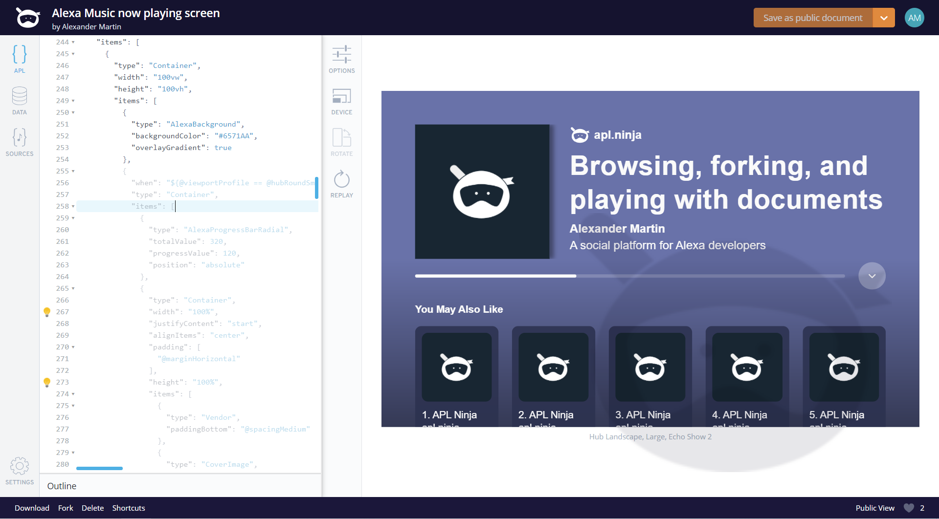Click the lightbulb hint on line 273
The height and width of the screenshot is (519, 939).
point(47,382)
